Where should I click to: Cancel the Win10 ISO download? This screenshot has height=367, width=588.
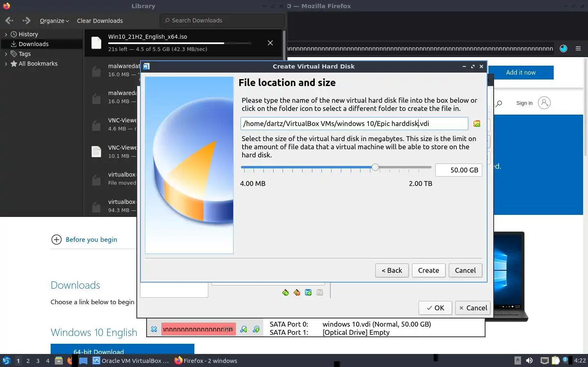(x=270, y=43)
